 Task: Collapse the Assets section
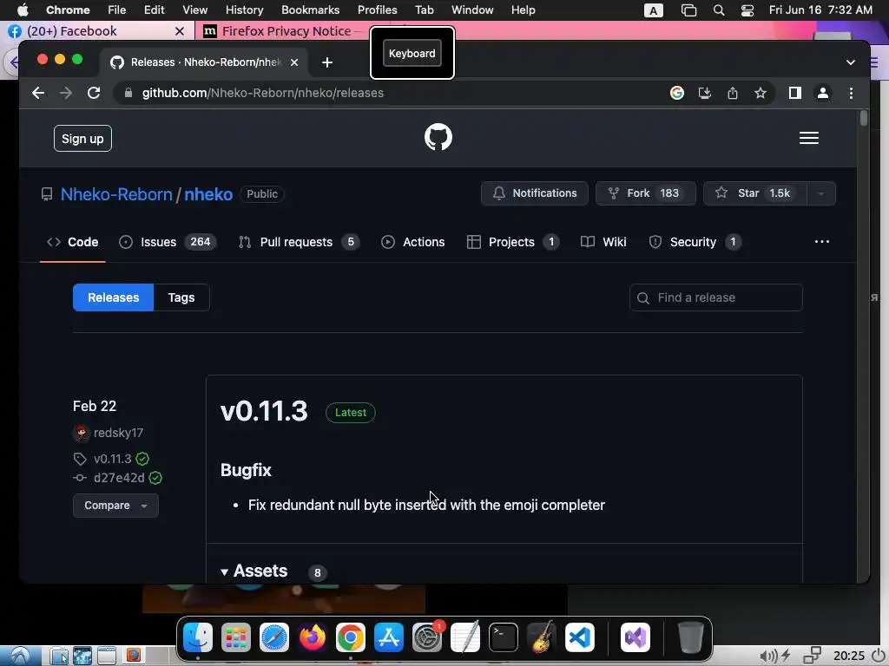pyautogui.click(x=254, y=571)
